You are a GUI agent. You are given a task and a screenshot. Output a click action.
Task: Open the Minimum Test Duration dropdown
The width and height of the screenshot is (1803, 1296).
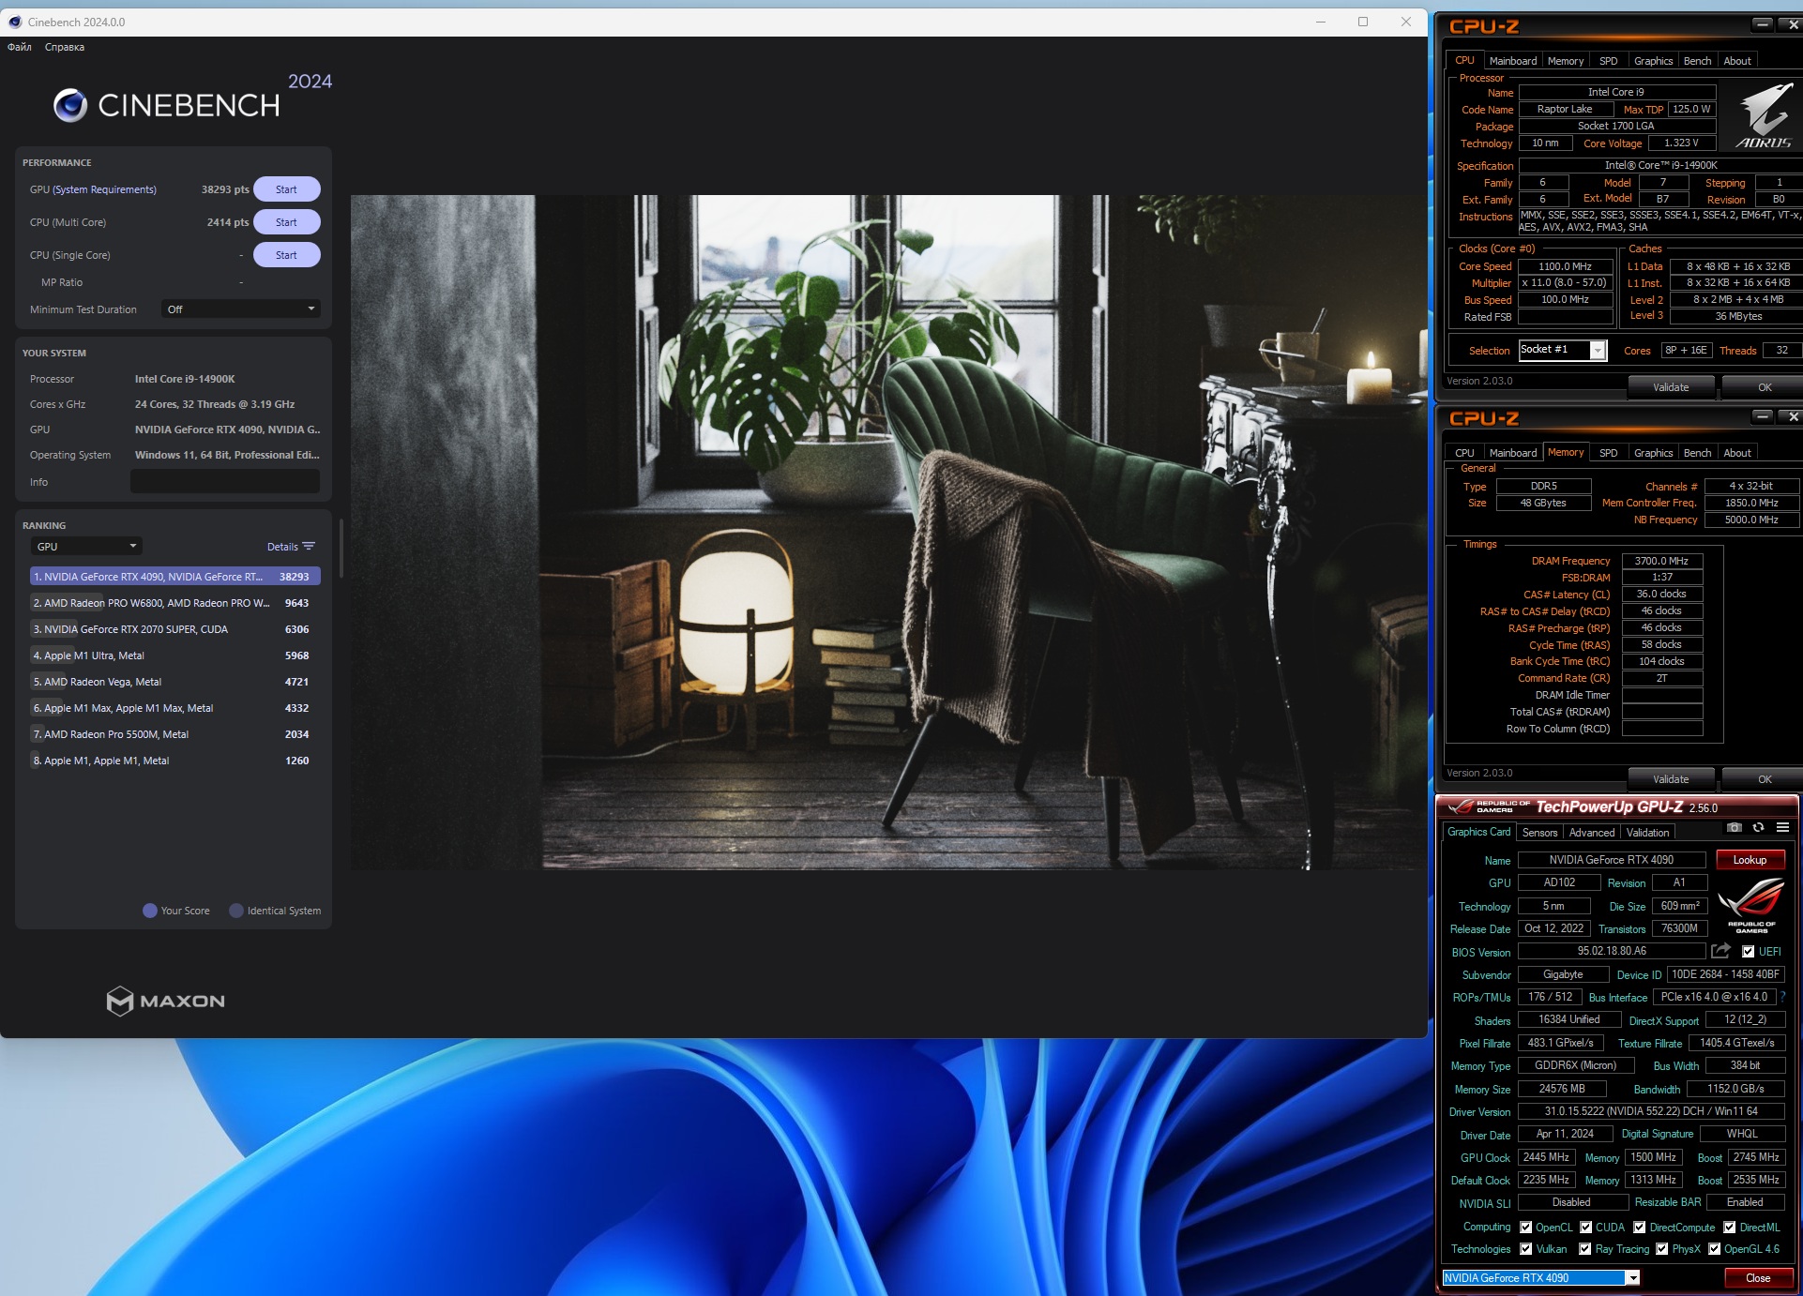[240, 309]
